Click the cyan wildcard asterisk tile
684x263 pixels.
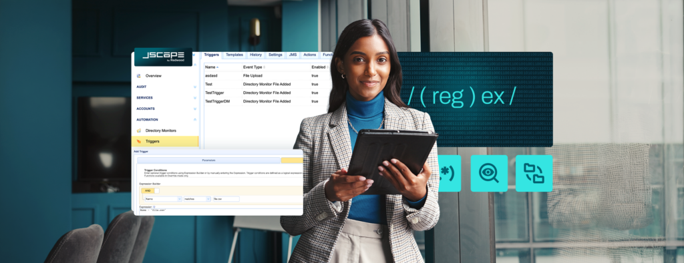coord(450,174)
